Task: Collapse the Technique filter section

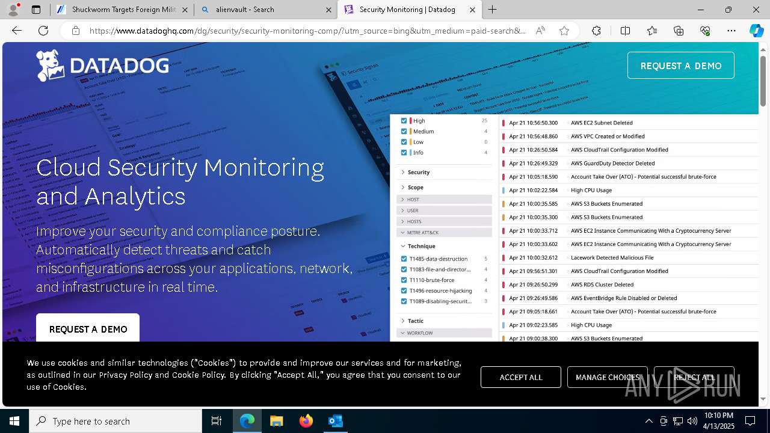Action: tap(418, 246)
